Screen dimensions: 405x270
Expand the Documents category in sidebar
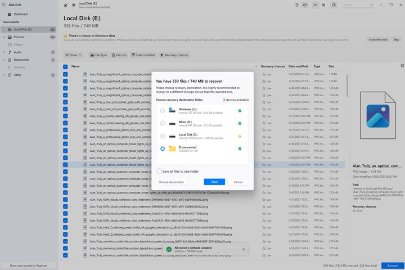4,60
